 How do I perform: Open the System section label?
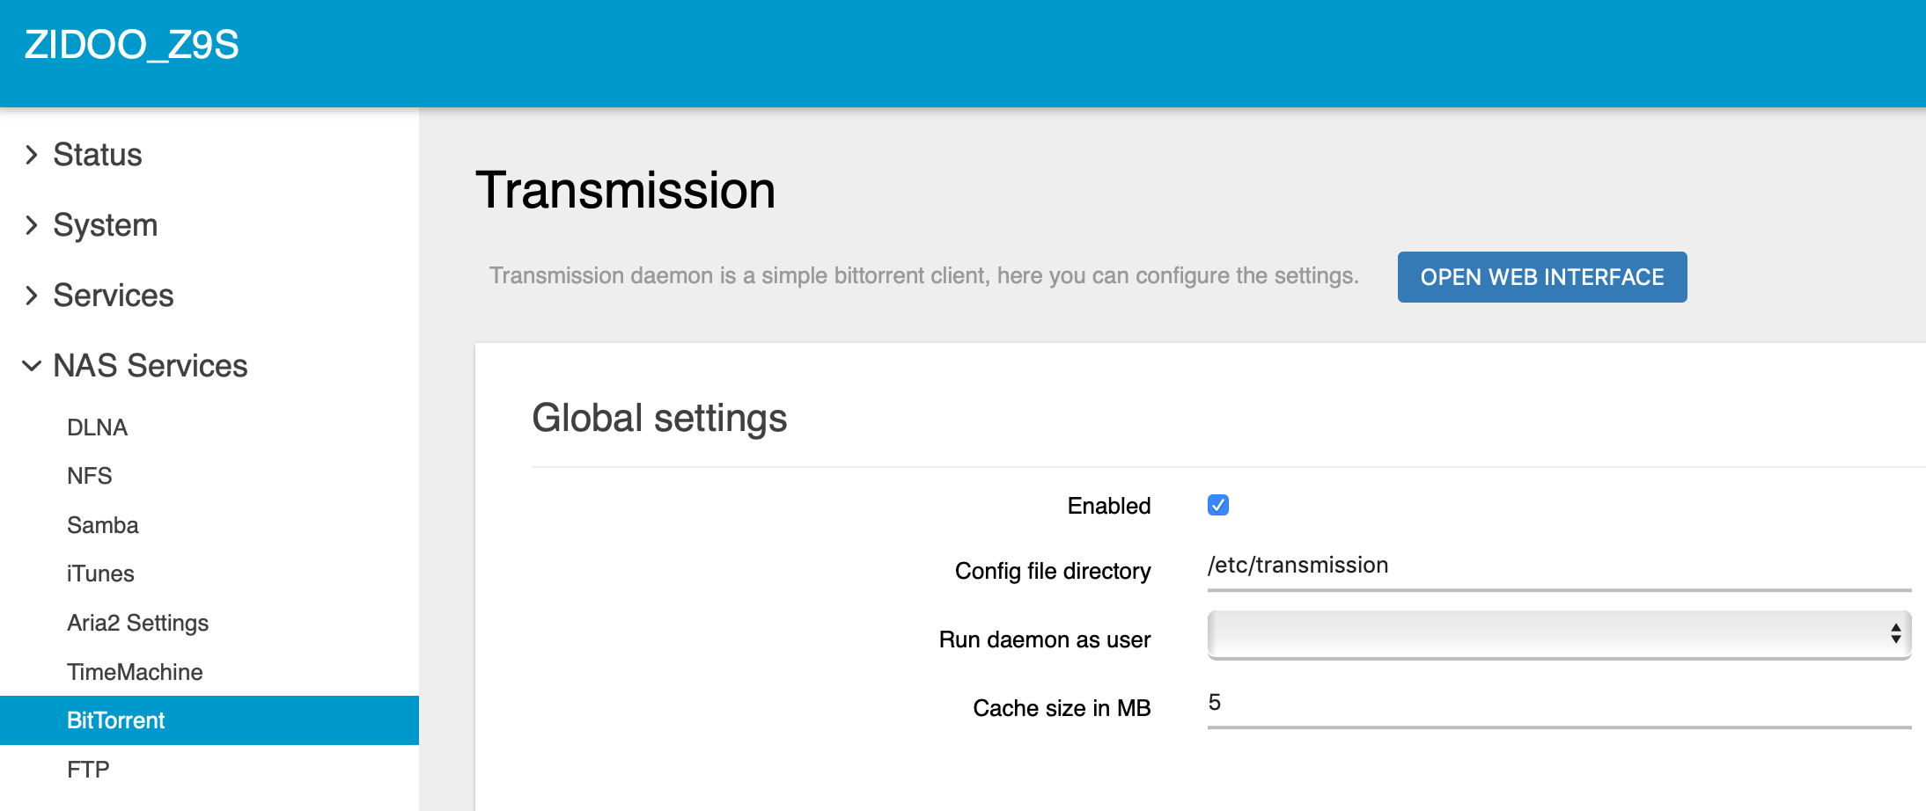tap(106, 225)
